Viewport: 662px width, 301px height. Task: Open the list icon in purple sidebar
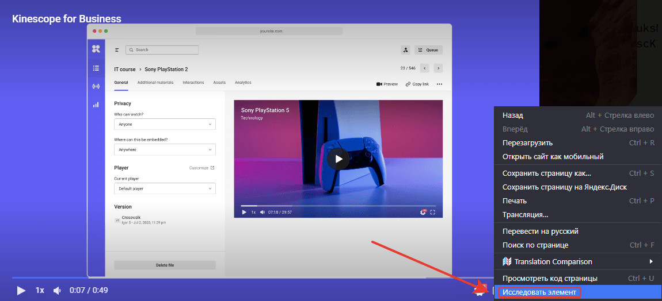click(x=96, y=68)
